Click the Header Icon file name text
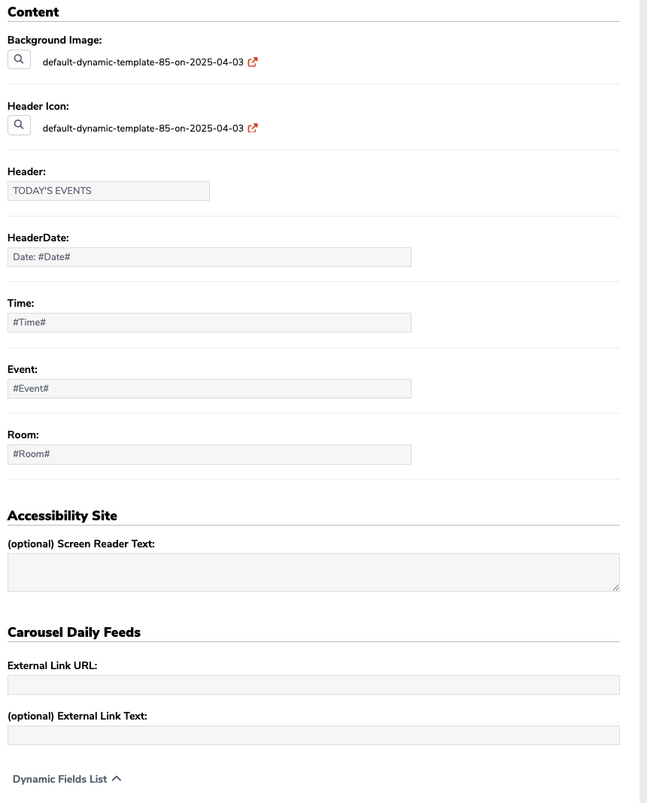The image size is (647, 803). [143, 128]
